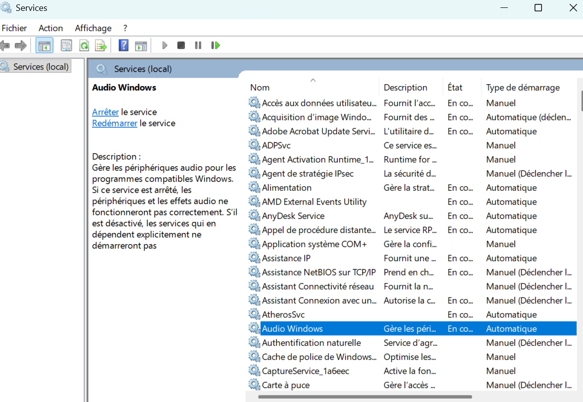Toggle the show/hide console tree button
The height and width of the screenshot is (402, 583).
[45, 45]
